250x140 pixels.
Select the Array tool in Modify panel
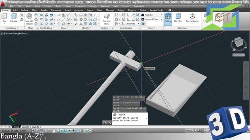tap(95, 24)
